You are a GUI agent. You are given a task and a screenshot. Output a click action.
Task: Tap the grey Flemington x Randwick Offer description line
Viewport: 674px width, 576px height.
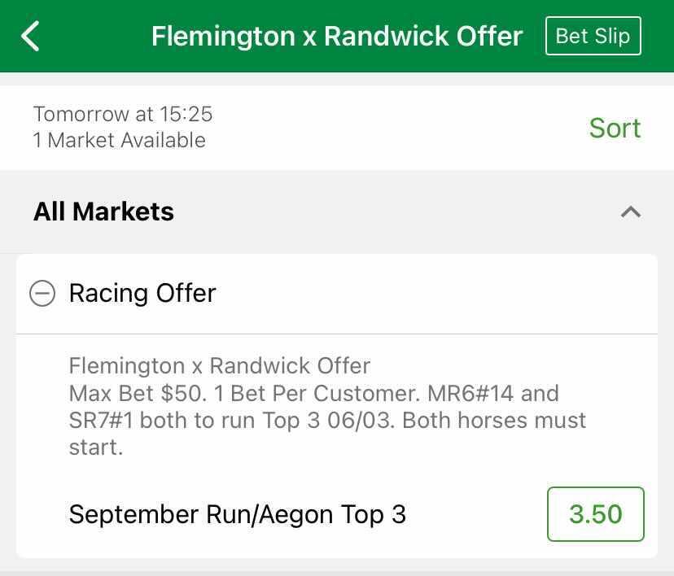[x=220, y=365]
